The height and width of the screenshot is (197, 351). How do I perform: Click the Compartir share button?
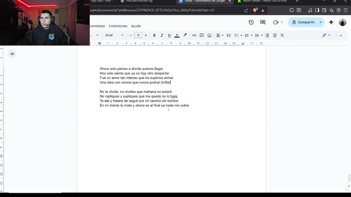(303, 22)
